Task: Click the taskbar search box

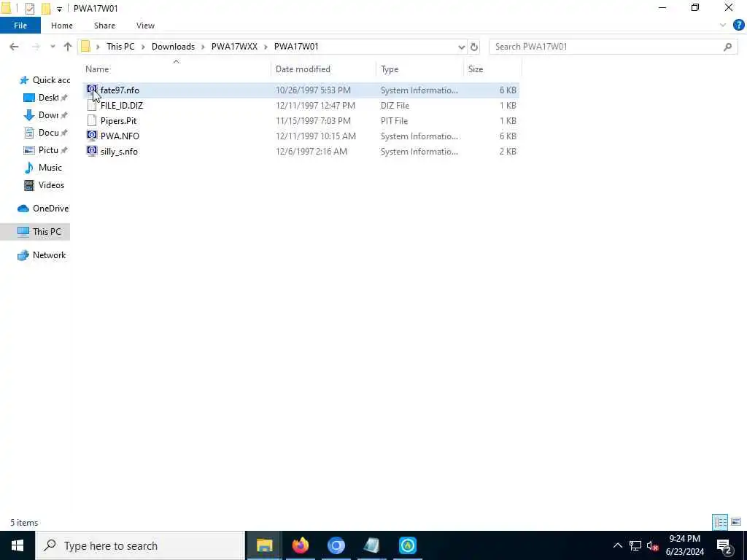Action: pyautogui.click(x=140, y=545)
